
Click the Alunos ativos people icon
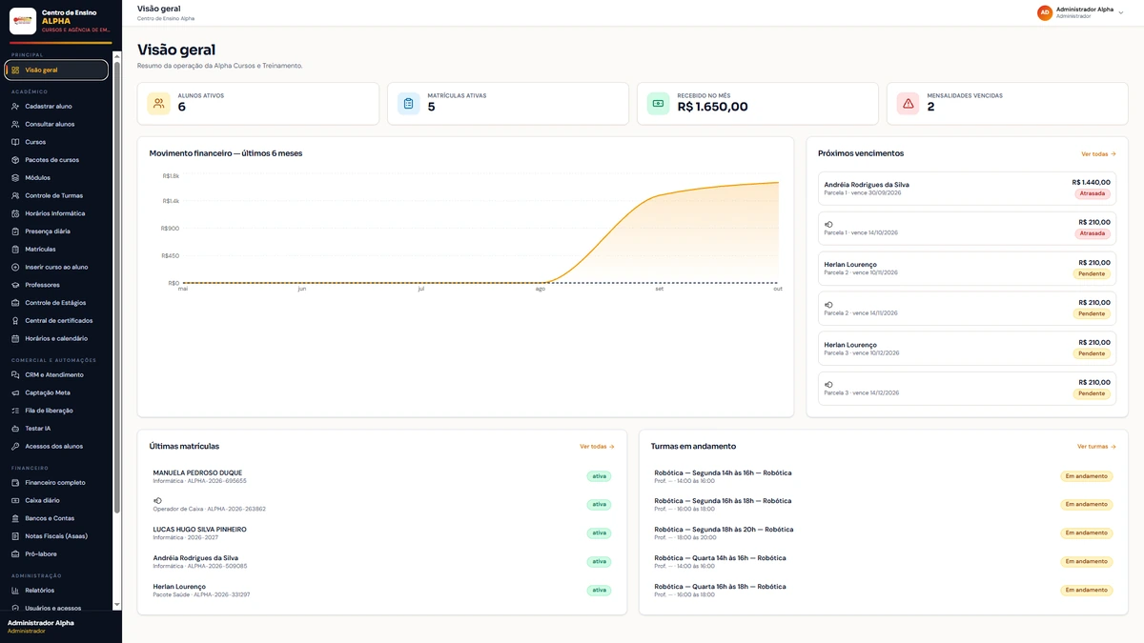click(158, 103)
